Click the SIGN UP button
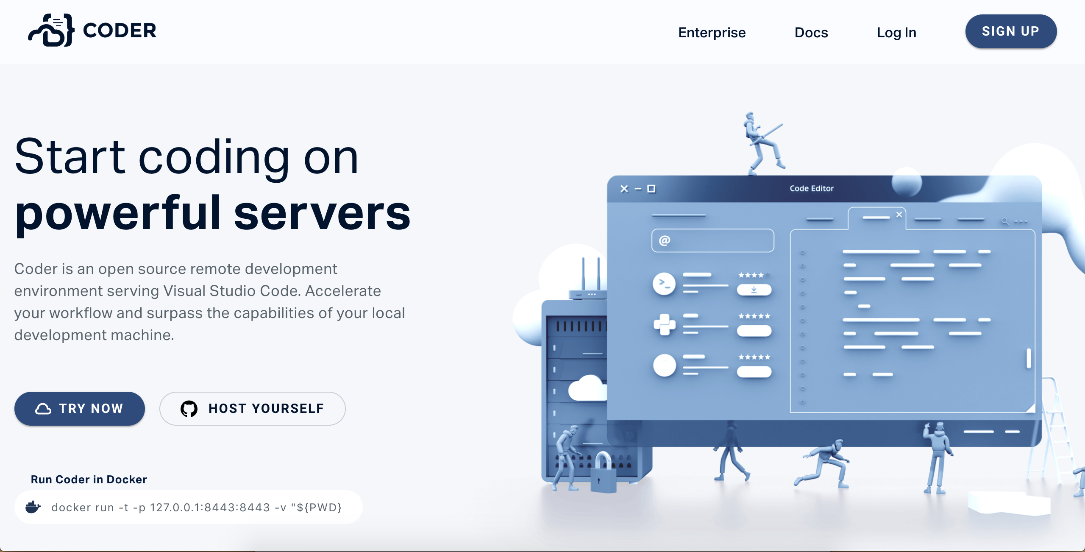The image size is (1085, 552). click(1011, 31)
